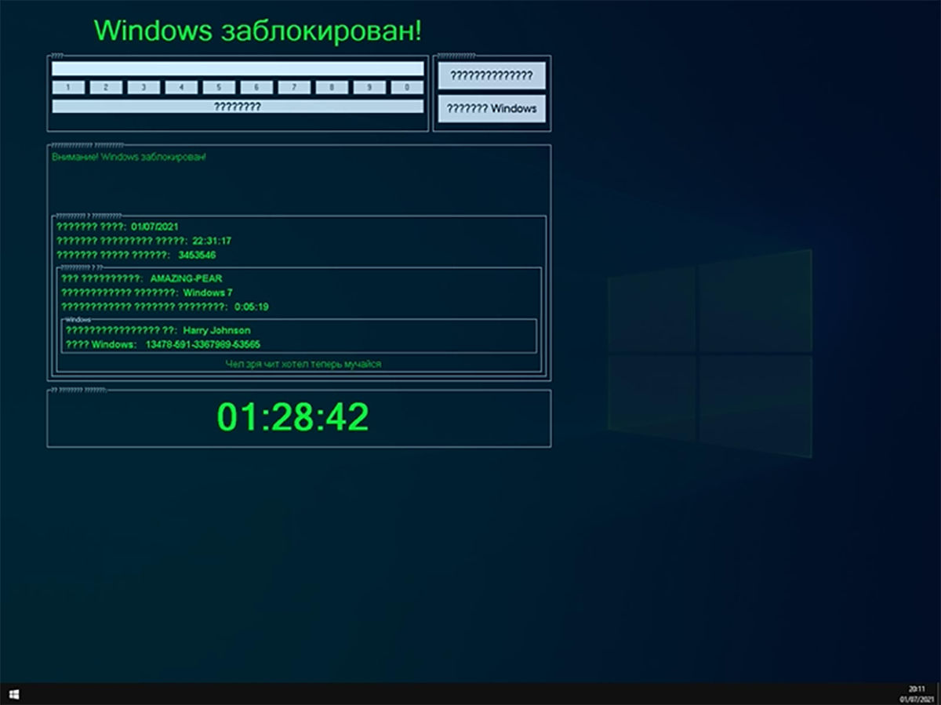The height and width of the screenshot is (705, 941).
Task: Click the '??????? Windows' button
Action: coord(491,108)
